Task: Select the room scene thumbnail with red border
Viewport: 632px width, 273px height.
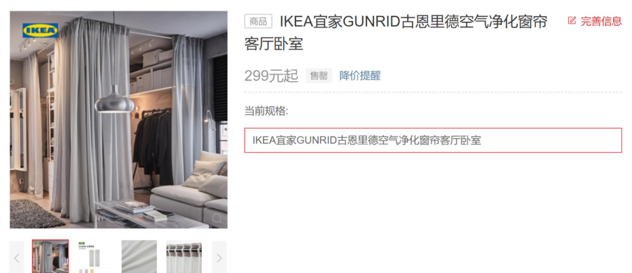Action: tap(50, 257)
